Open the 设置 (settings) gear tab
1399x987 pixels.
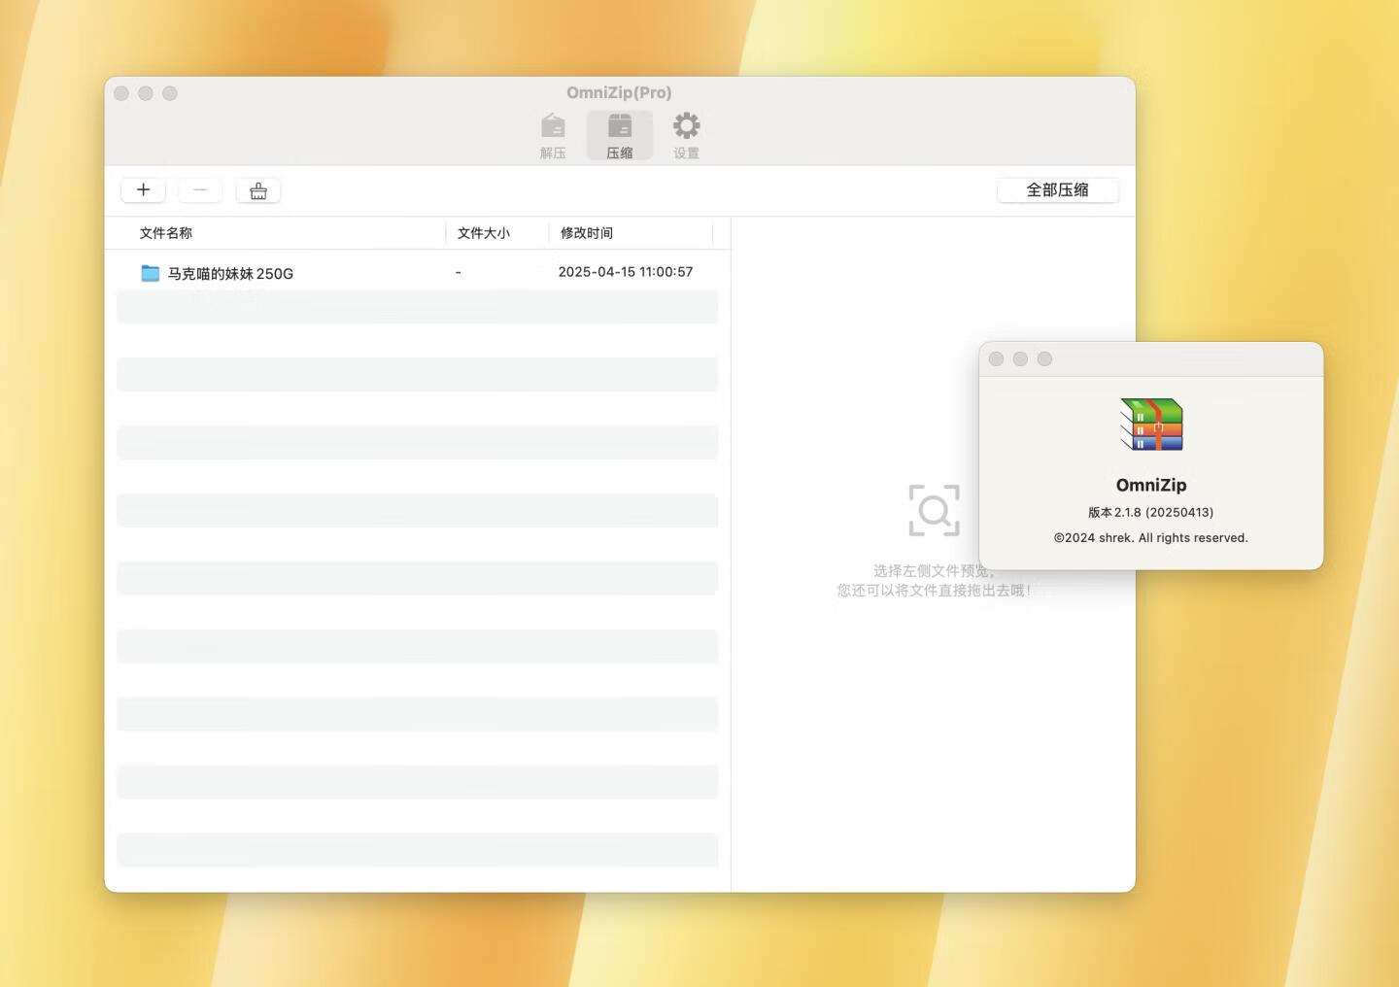(x=687, y=136)
